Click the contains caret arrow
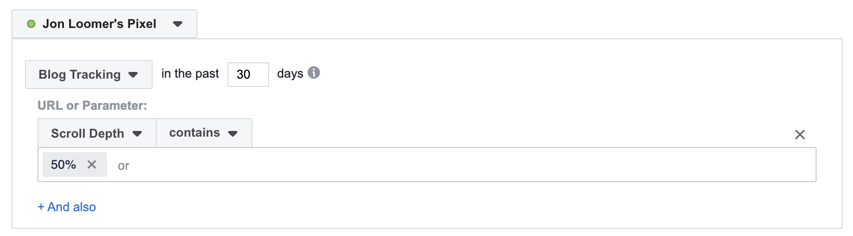 [233, 134]
